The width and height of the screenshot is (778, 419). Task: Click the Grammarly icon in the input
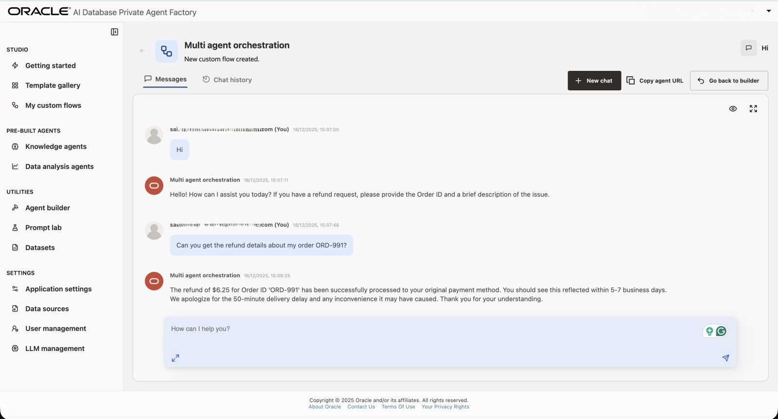[x=721, y=331]
